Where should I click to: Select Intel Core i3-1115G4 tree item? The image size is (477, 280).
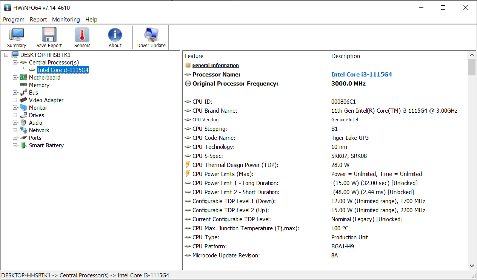coord(63,70)
